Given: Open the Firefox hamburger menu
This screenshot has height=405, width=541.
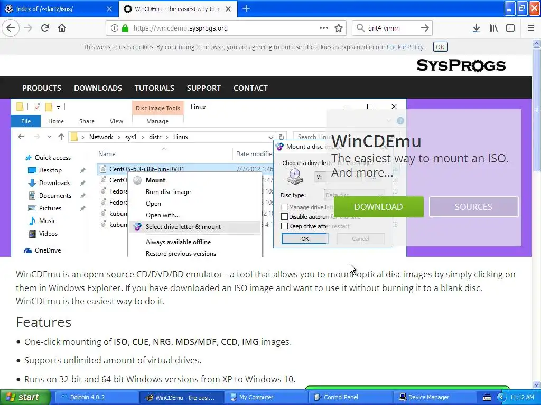Looking at the screenshot, I should coord(530,28).
